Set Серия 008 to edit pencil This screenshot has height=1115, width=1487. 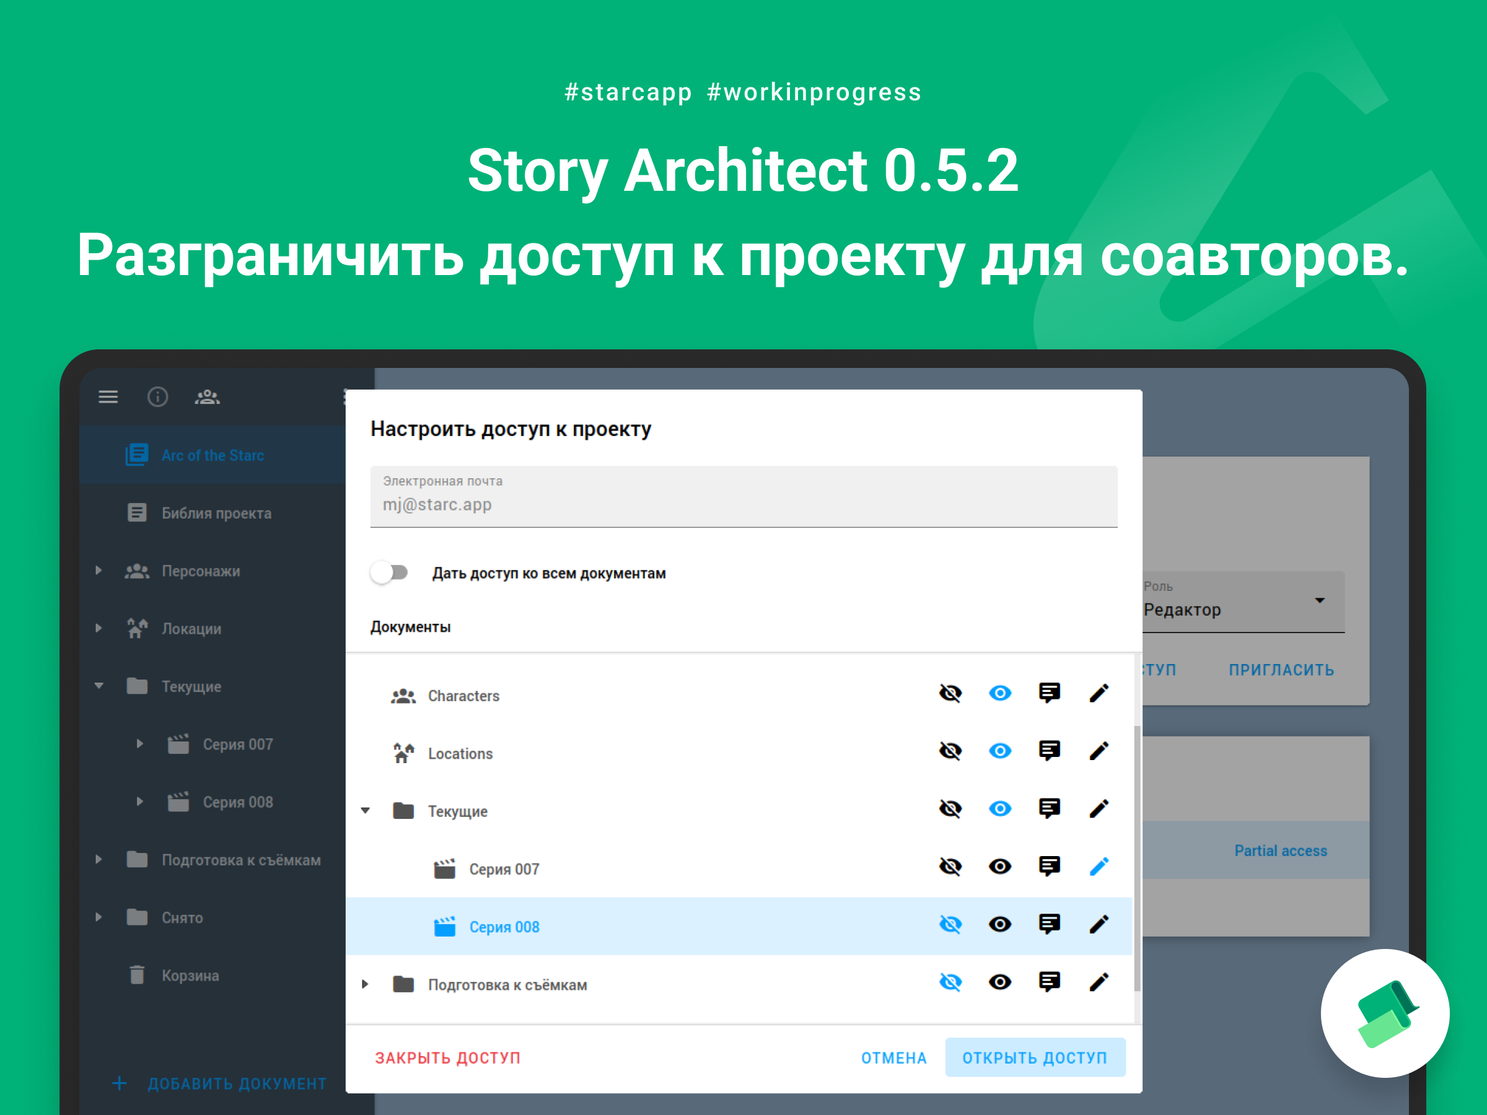[1099, 924]
